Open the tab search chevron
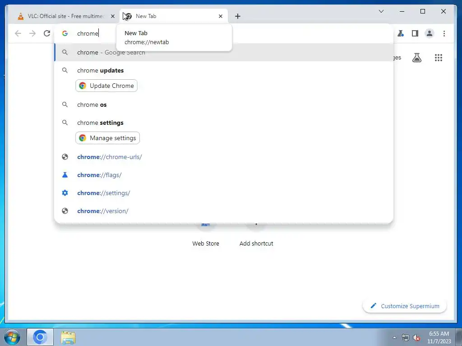Viewport: 462px width, 346px height. pos(381,11)
